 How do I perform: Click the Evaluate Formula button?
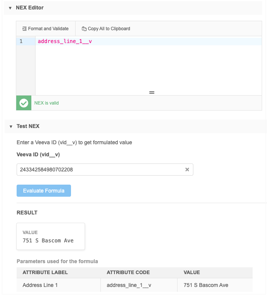click(44, 191)
